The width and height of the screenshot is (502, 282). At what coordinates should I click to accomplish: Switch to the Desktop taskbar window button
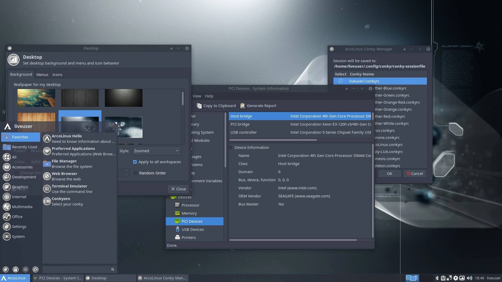pyautogui.click(x=110, y=278)
